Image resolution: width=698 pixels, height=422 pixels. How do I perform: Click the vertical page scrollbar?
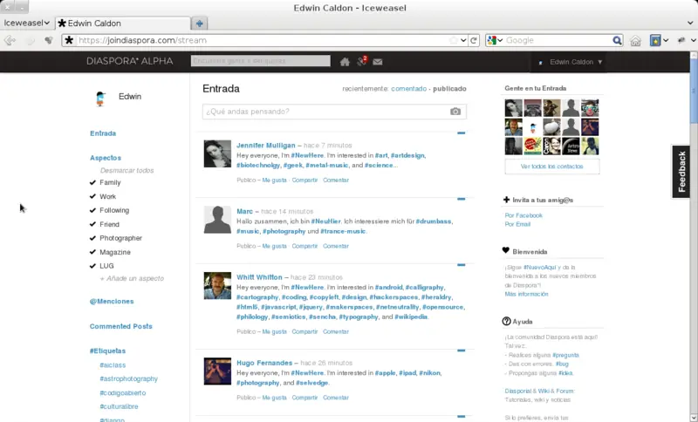pos(693,237)
